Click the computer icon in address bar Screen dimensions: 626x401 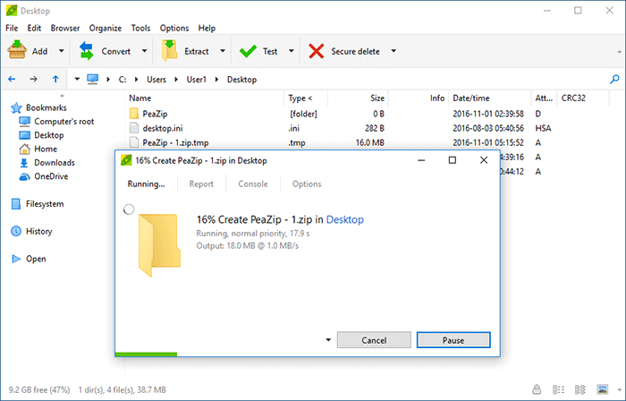93,79
